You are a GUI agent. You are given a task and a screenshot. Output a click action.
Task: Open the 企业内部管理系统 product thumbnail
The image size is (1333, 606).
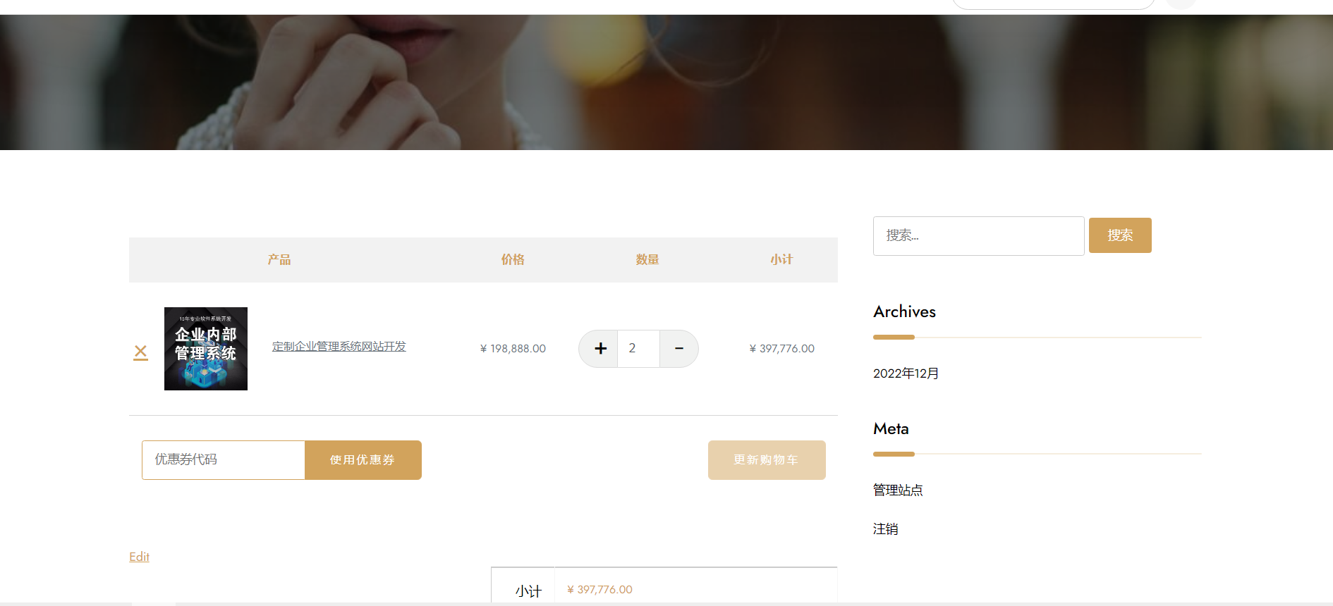coord(205,348)
